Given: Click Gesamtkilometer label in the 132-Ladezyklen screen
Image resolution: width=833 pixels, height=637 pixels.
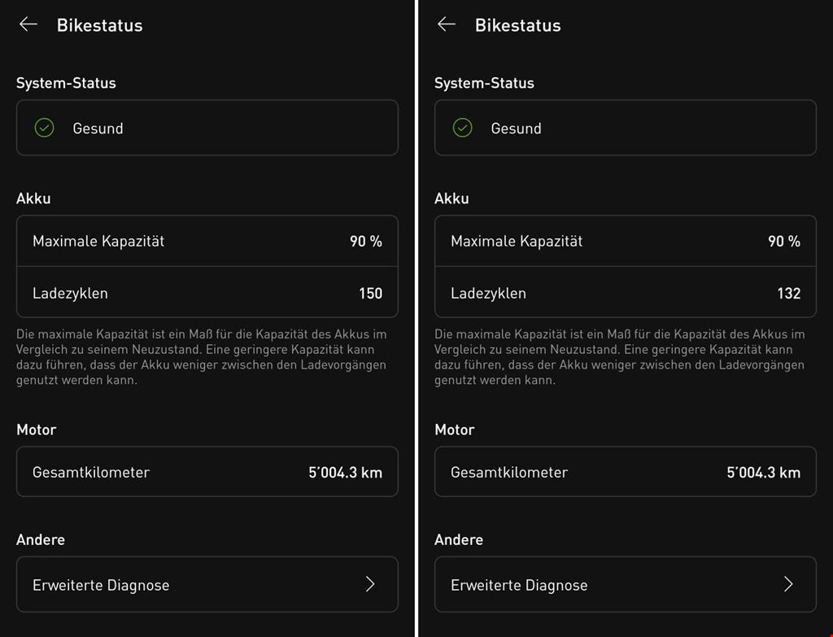Looking at the screenshot, I should [509, 472].
